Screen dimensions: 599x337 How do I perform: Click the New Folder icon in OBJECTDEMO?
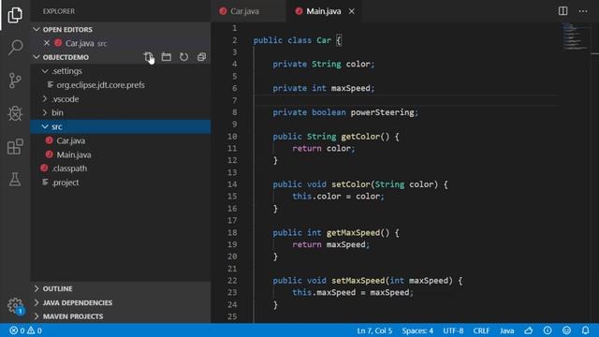(x=167, y=57)
